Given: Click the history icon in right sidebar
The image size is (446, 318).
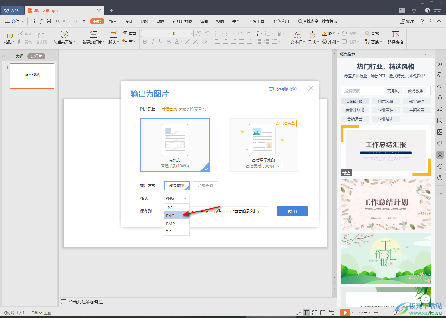Looking at the screenshot, I should (x=440, y=166).
